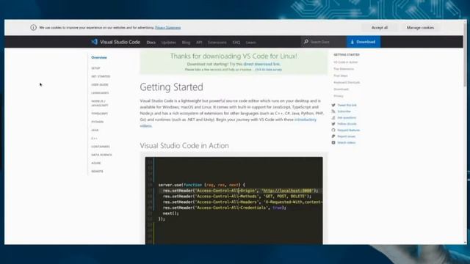470x264 pixels.
Task: Click the Subscribe link text
Action: click(344, 111)
